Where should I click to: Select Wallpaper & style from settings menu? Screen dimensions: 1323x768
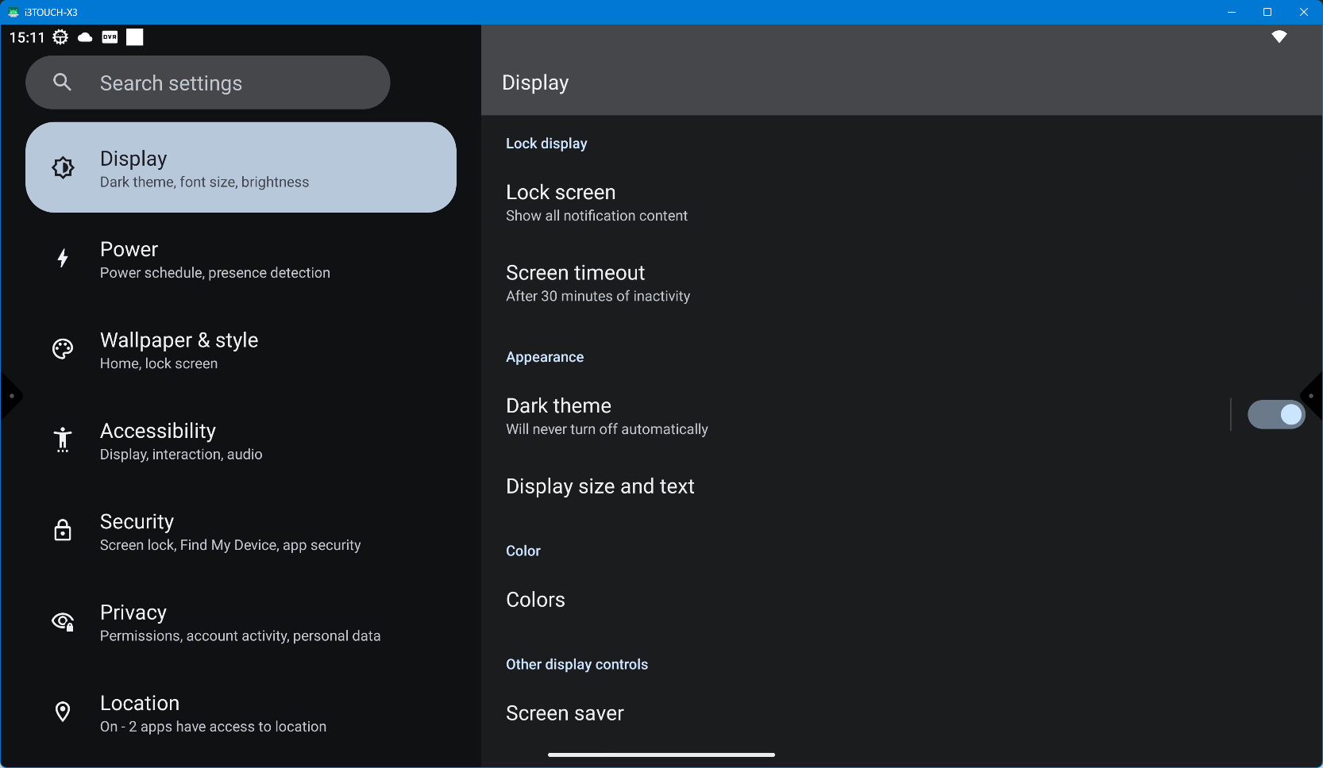click(179, 351)
